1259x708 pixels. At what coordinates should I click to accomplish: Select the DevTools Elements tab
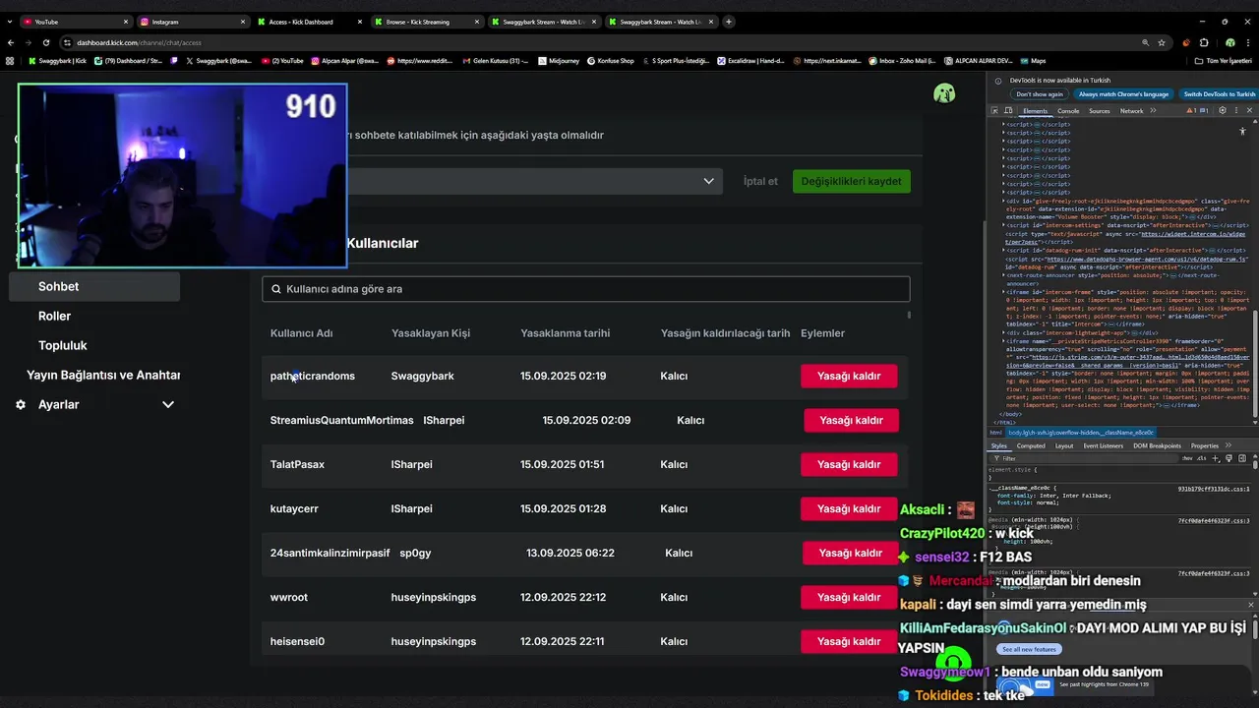click(1035, 111)
